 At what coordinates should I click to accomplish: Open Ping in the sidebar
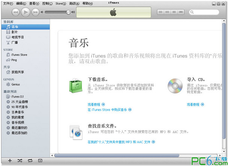26,60
